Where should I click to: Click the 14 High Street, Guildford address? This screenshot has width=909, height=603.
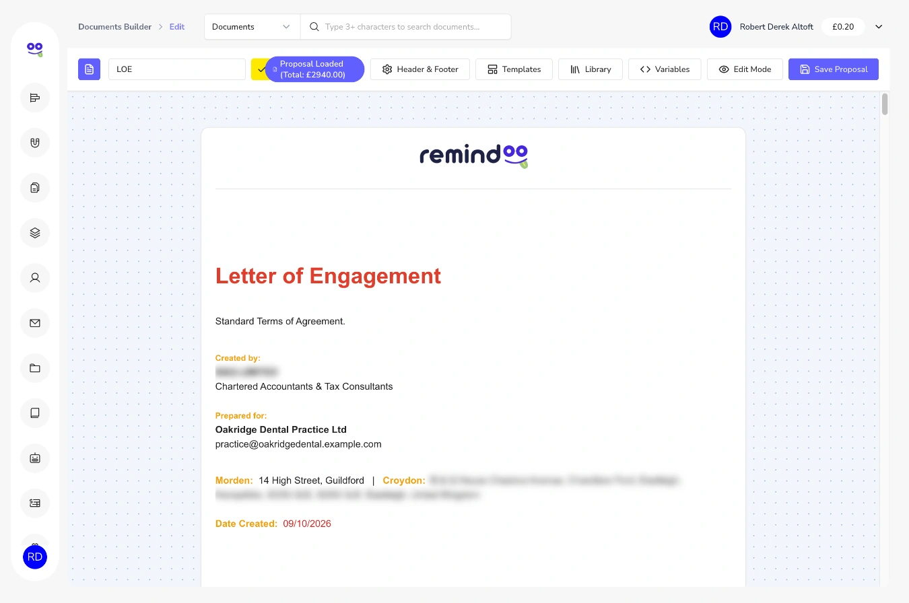pos(311,481)
